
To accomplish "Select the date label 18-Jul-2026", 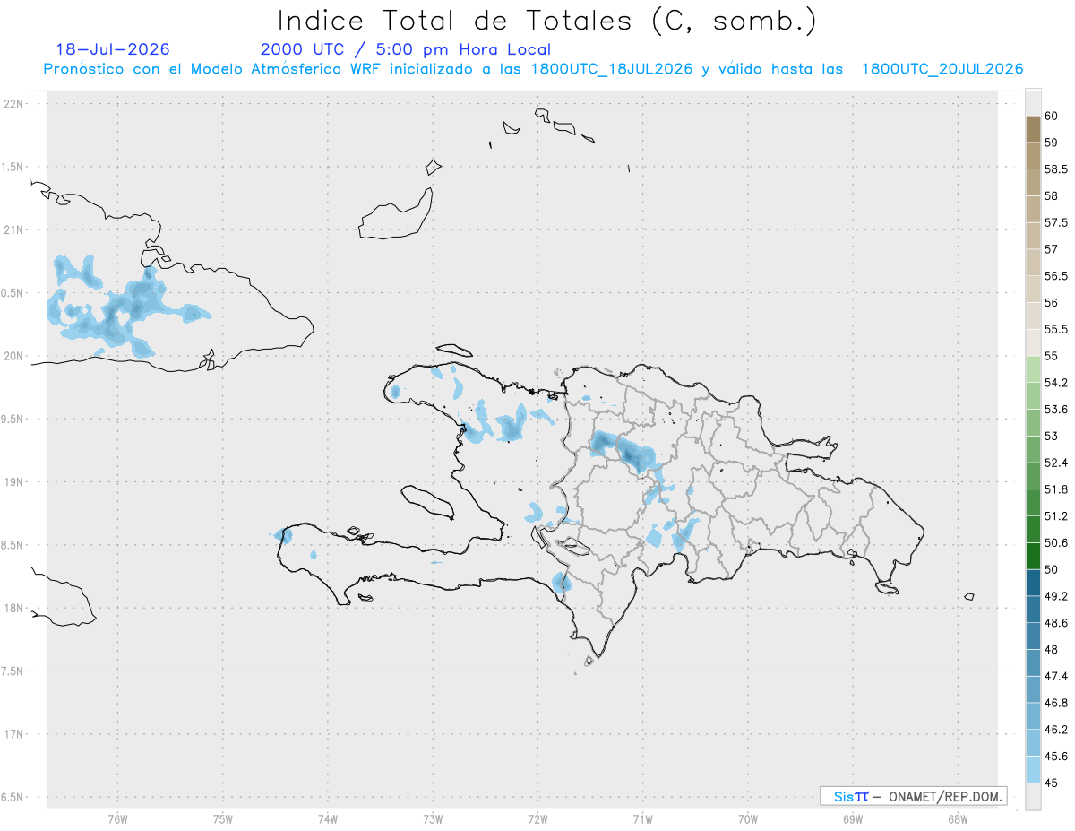I will click(113, 49).
